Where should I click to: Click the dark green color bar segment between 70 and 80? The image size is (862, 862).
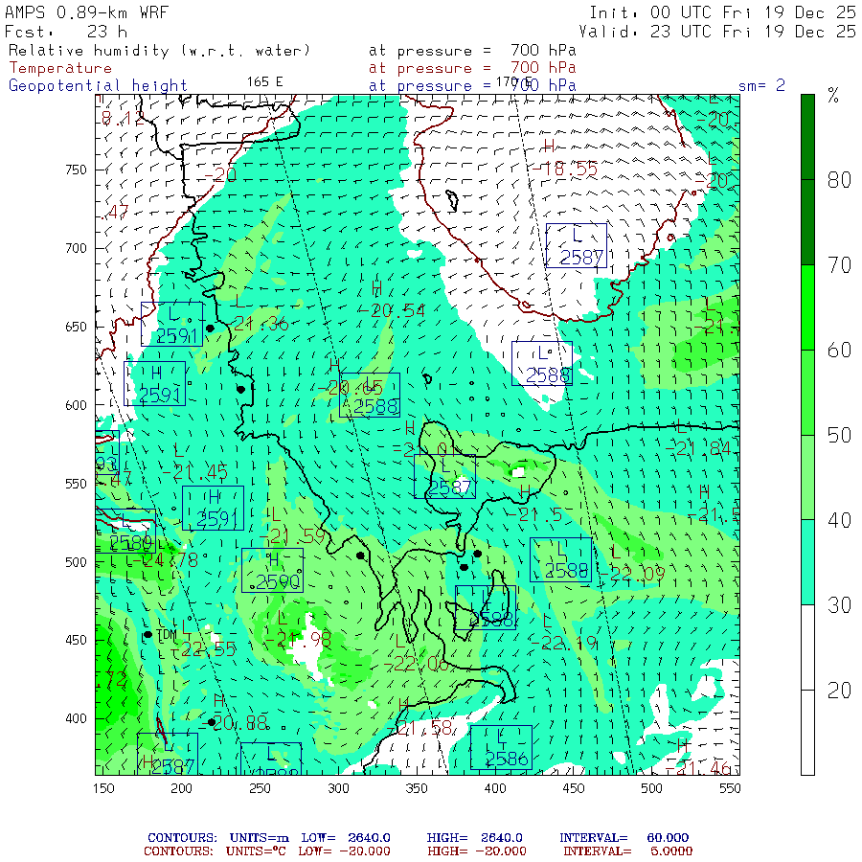click(807, 222)
